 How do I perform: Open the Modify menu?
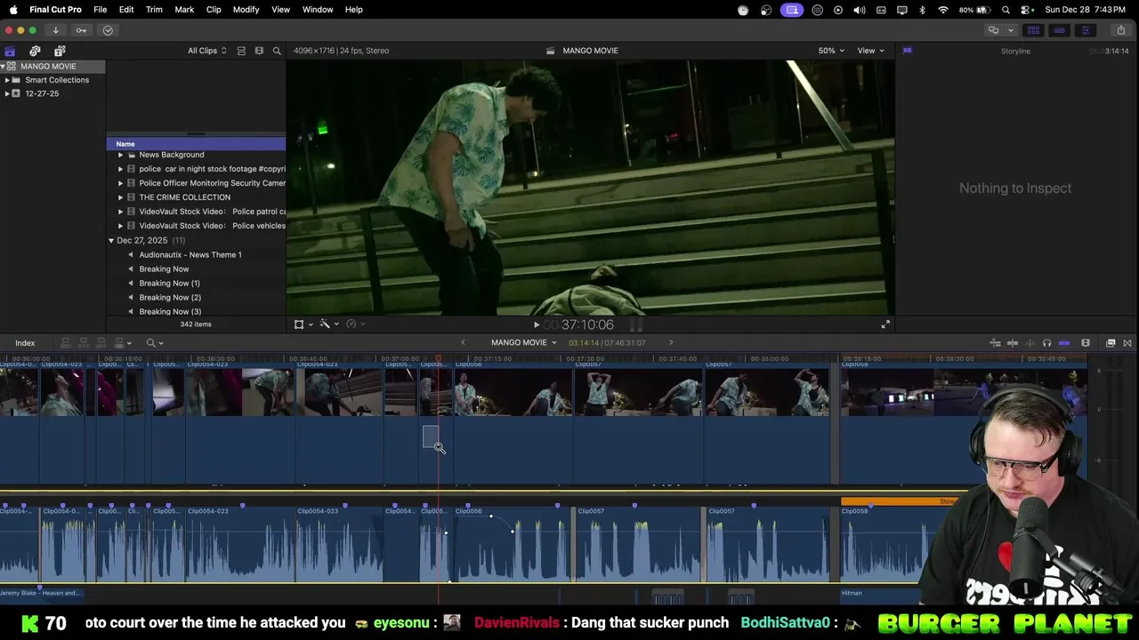pyautogui.click(x=246, y=10)
